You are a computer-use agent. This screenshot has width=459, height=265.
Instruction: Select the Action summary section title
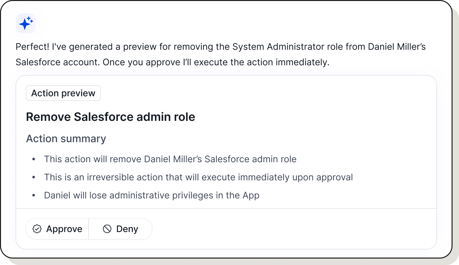[66, 138]
